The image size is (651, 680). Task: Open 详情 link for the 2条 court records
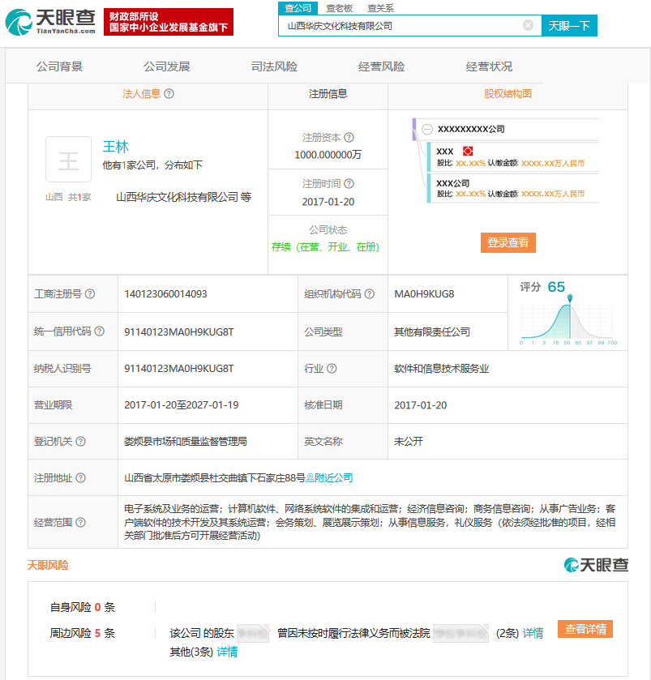point(533,633)
